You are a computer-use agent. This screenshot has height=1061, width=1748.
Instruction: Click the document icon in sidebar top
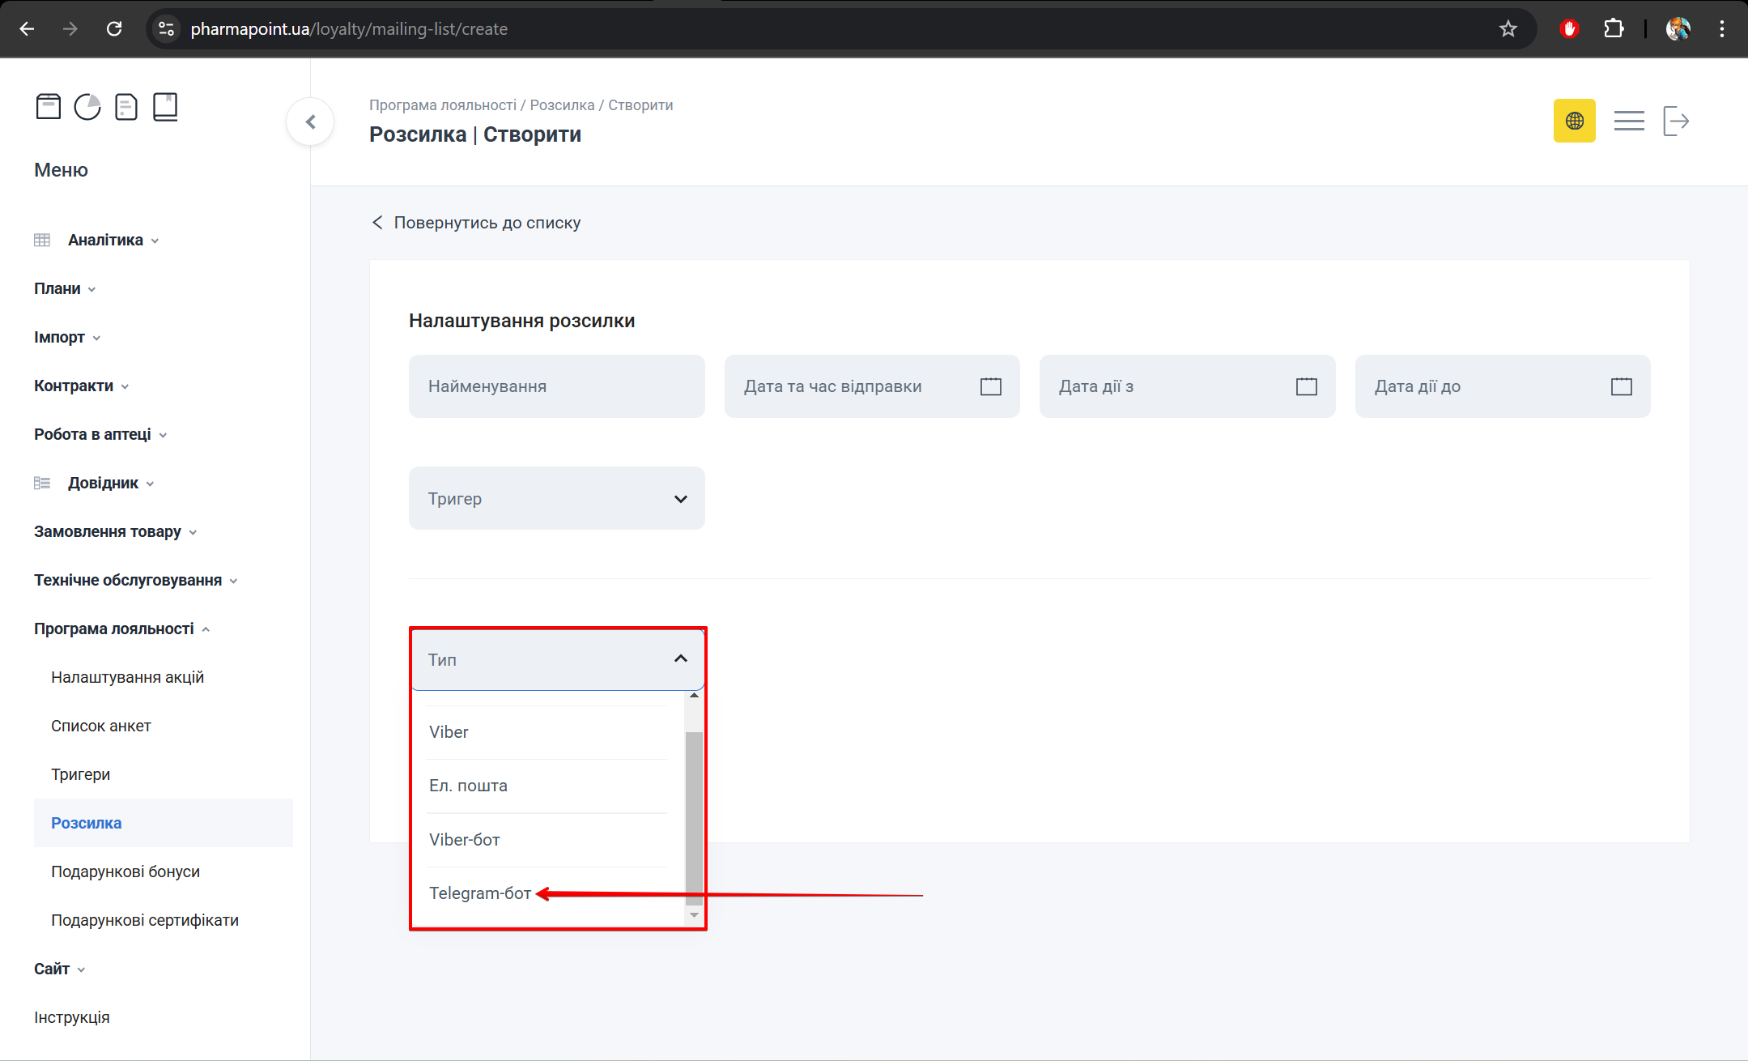tap(126, 107)
